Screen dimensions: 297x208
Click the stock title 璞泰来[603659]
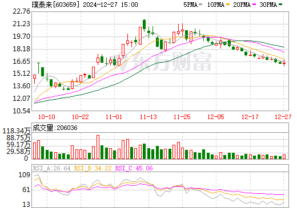pyautogui.click(x=55, y=5)
